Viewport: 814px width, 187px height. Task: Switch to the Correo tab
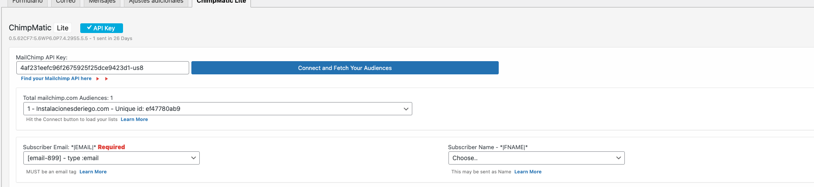click(x=66, y=3)
